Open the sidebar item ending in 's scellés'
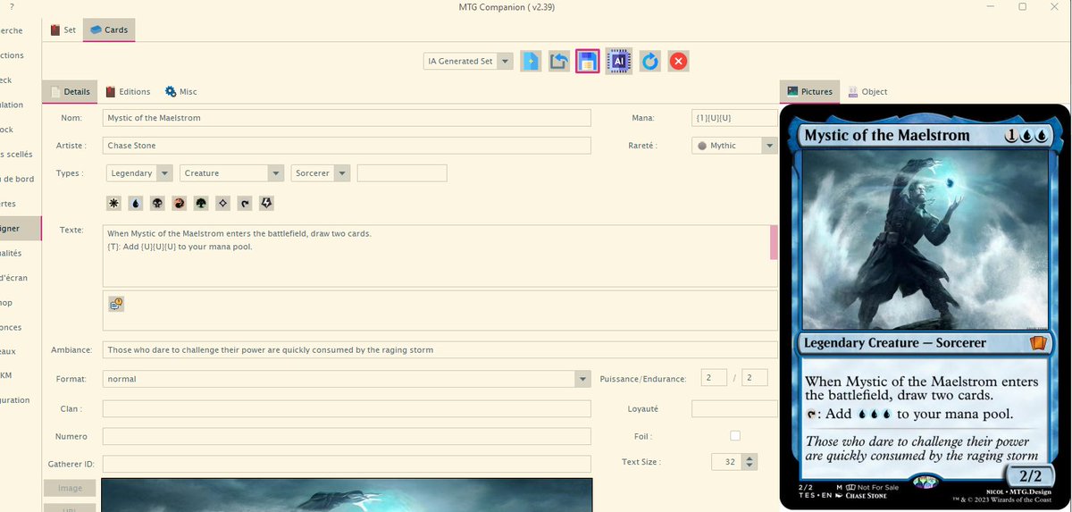Screen dimensions: 1072x512 tap(20, 155)
